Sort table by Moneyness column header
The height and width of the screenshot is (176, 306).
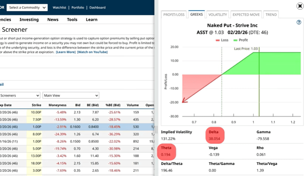click(x=57, y=105)
